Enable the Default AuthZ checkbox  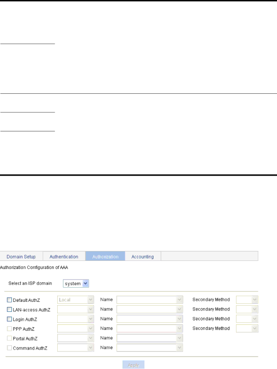pyautogui.click(x=10, y=300)
